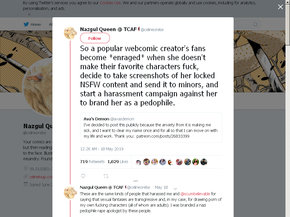The image size is (290, 217).
Task: Click the Twitter bird Home icon
Action: click(26, 24)
